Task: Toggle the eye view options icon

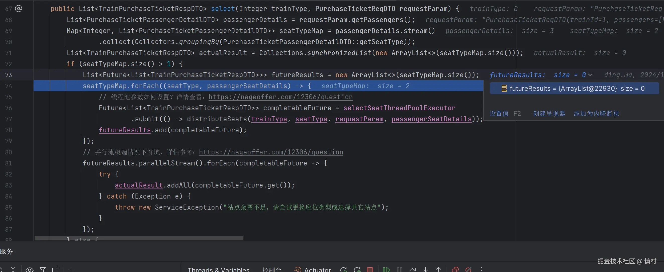Action: pyautogui.click(x=29, y=269)
